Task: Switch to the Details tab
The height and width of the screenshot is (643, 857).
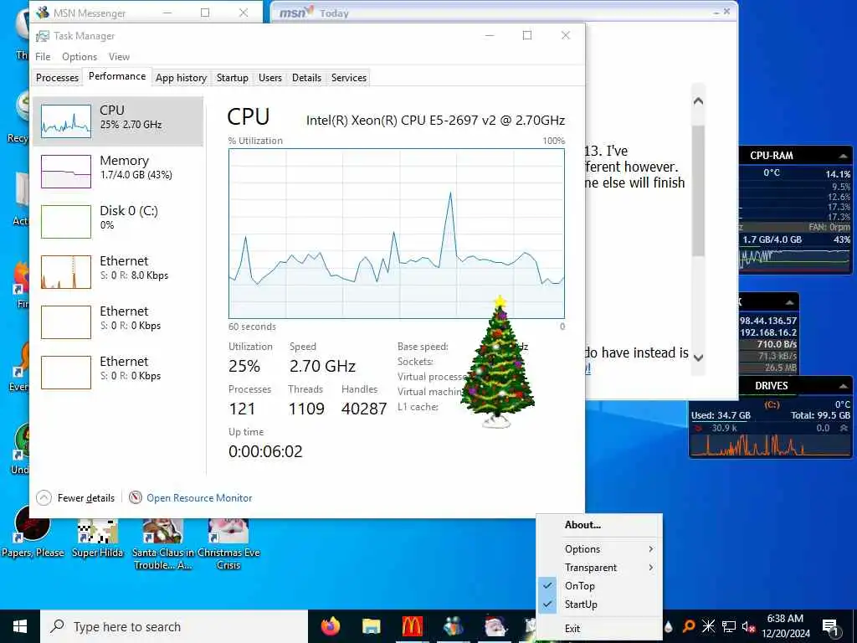Action: click(x=306, y=78)
